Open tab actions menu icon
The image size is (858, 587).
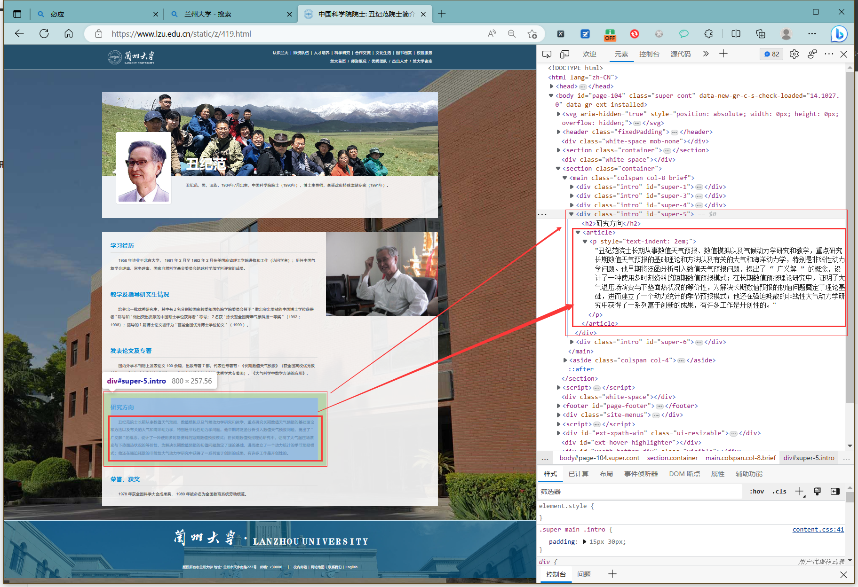tap(17, 14)
